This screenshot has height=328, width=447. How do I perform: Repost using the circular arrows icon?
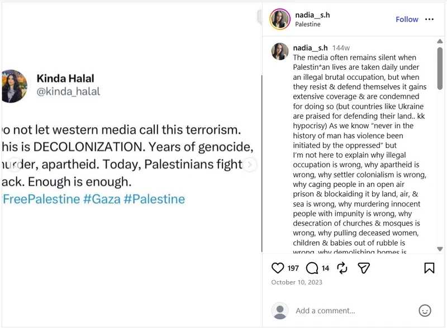pyautogui.click(x=342, y=268)
